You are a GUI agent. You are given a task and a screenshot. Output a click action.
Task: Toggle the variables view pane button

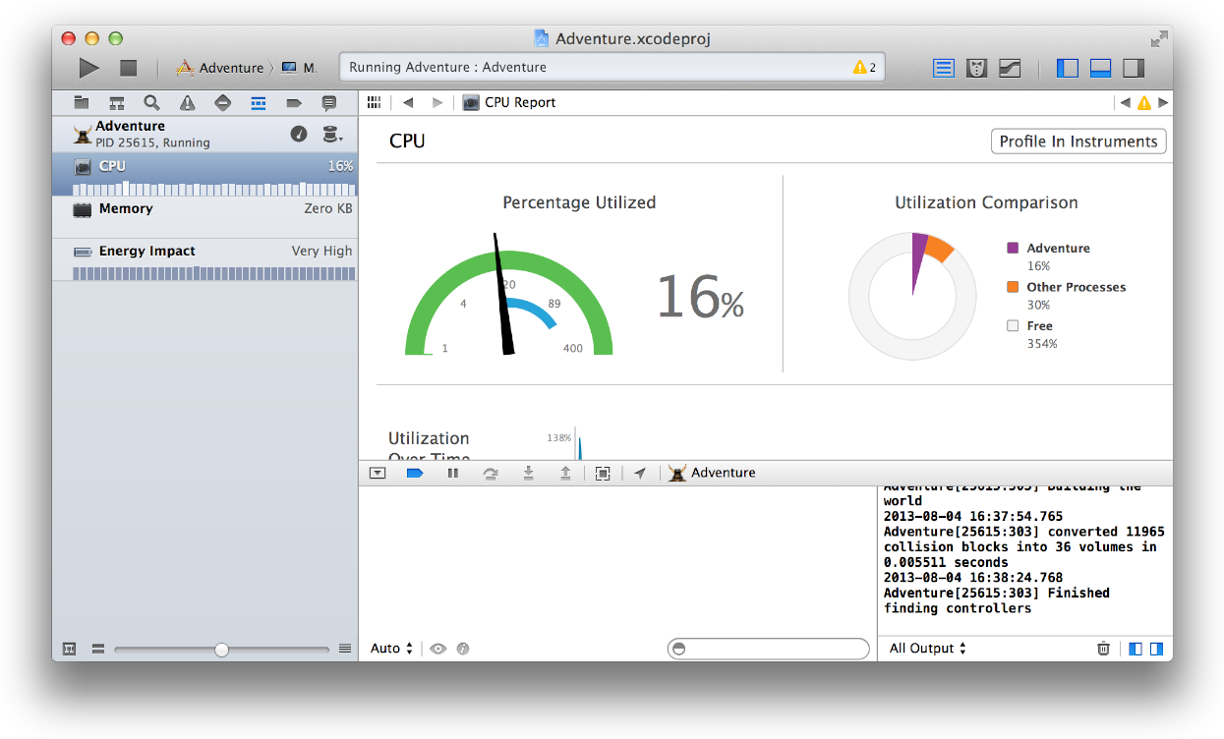pyautogui.click(x=1136, y=649)
